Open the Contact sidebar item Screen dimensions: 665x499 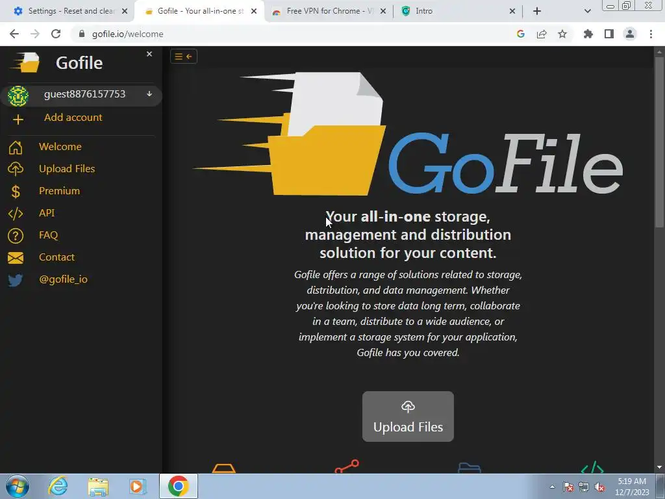point(56,257)
